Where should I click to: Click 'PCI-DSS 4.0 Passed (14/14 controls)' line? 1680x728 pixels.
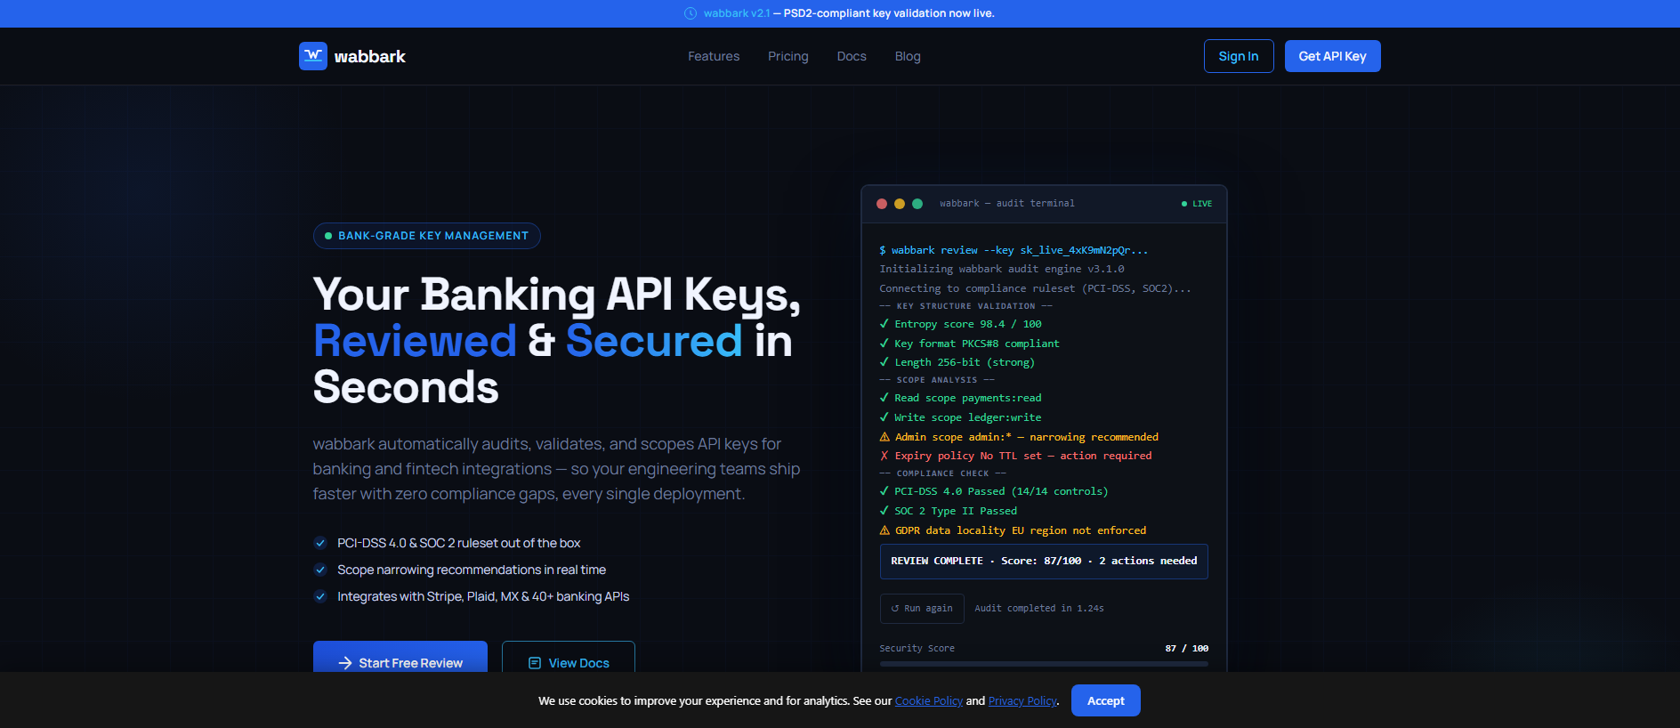pyautogui.click(x=994, y=491)
